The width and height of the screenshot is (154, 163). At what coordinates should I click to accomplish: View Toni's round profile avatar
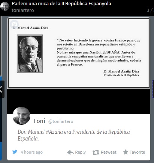pyautogui.click(x=21, y=116)
